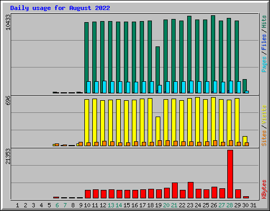This screenshot has height=211, width=270.
Task: Click the green Hits legend label
Action: click(264, 22)
